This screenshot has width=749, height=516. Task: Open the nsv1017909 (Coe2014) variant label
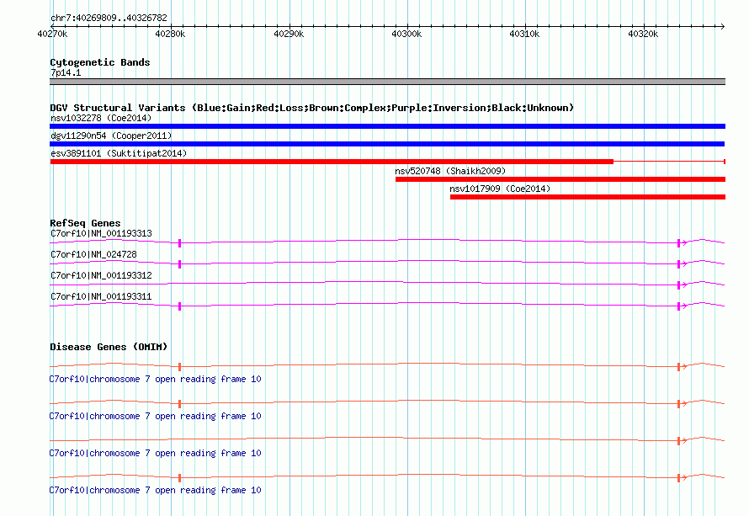(500, 189)
